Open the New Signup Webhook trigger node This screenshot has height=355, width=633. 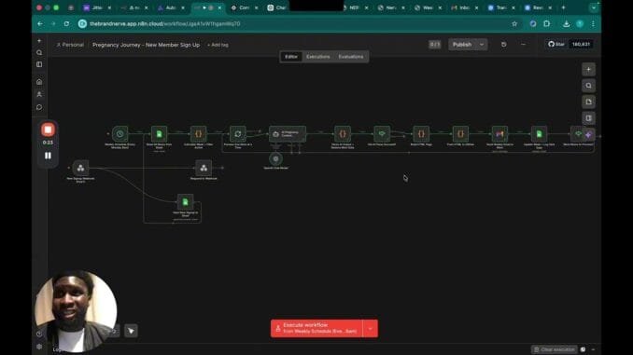coord(80,168)
